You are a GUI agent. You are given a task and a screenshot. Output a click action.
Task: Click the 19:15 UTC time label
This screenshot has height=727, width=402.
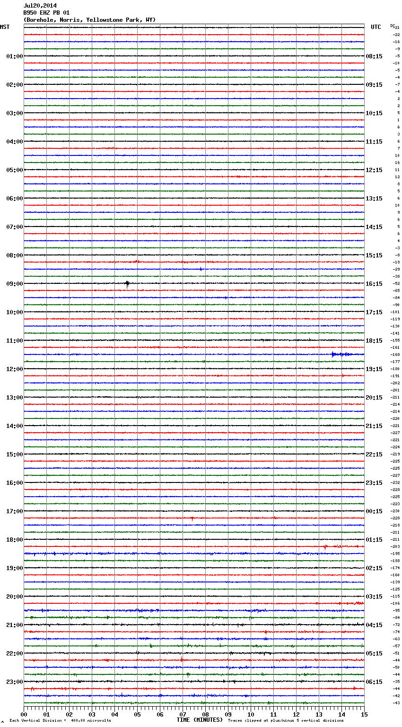374,369
